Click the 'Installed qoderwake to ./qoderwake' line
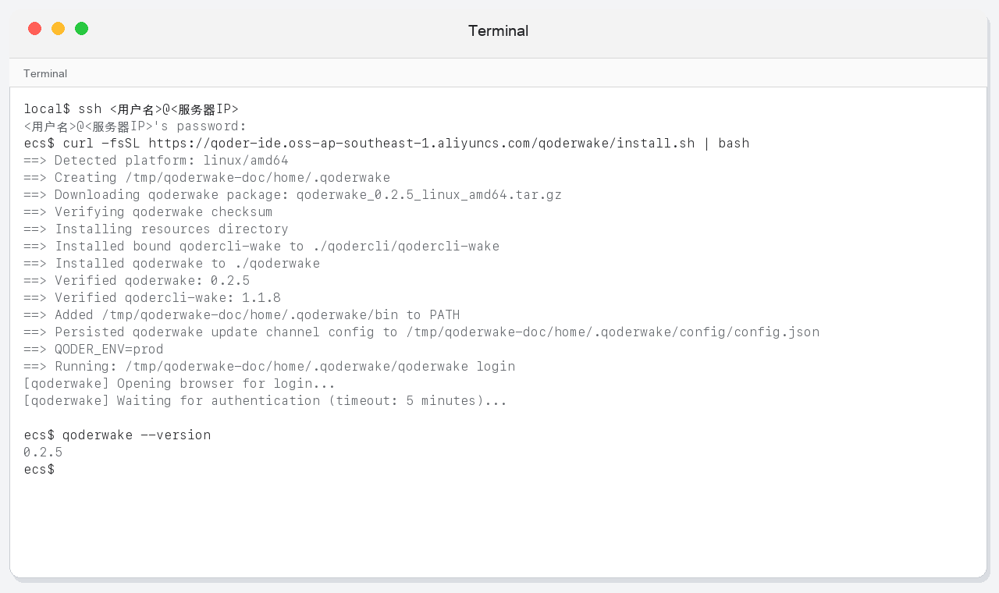The height and width of the screenshot is (593, 999). [172, 264]
